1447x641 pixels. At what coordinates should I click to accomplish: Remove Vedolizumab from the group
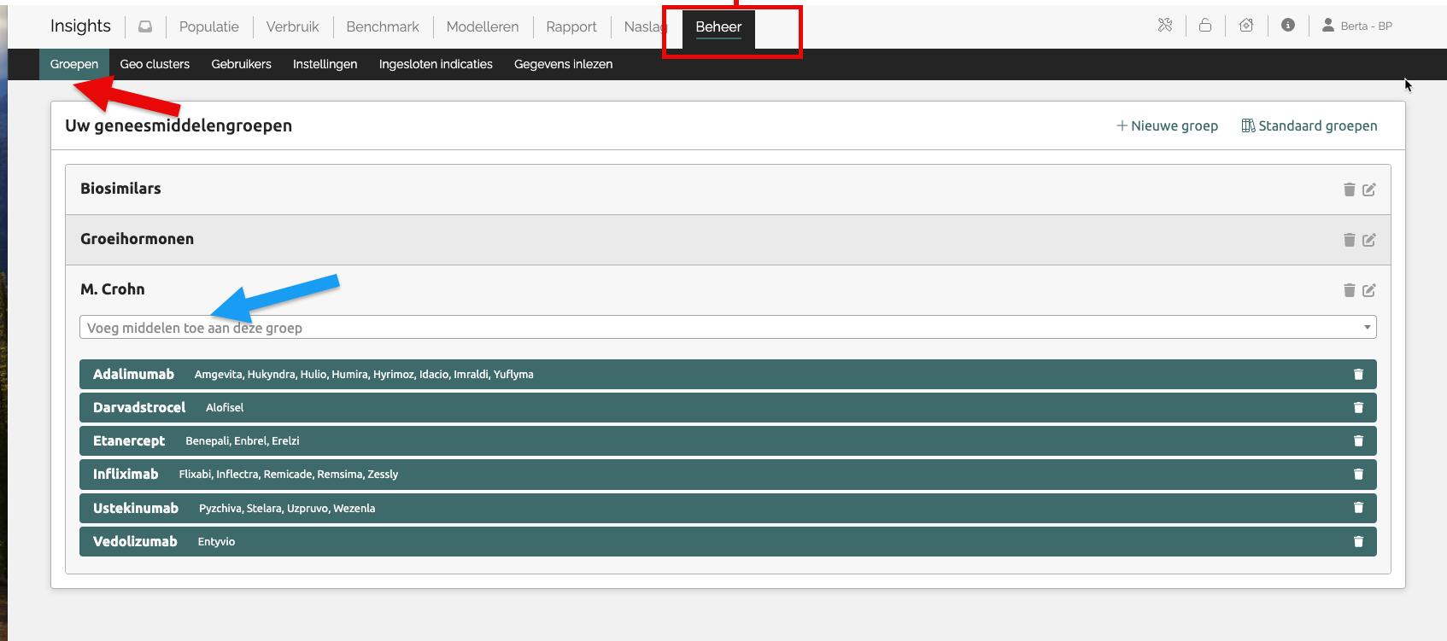click(1358, 541)
